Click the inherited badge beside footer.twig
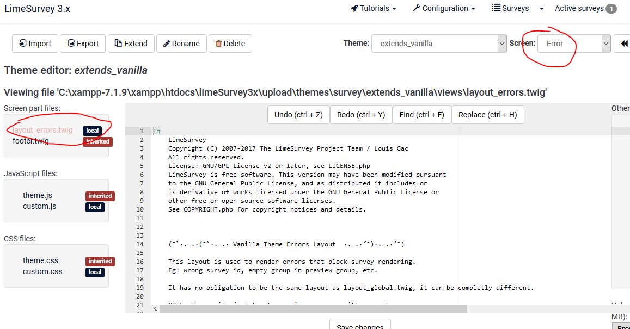 click(x=97, y=141)
